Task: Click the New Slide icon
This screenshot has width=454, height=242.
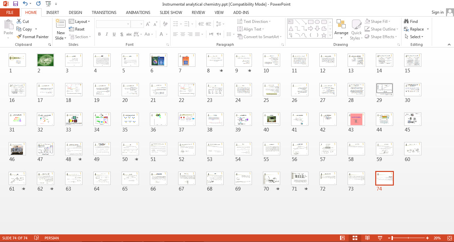Action: [60, 24]
